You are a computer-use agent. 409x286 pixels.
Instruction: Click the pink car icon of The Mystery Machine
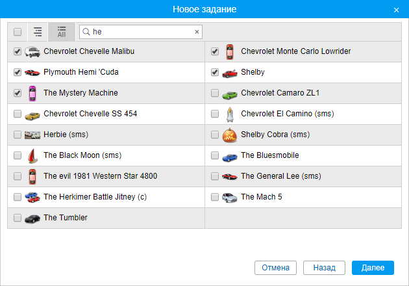[32, 94]
